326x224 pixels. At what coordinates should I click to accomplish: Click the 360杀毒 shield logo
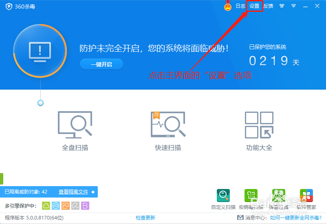point(9,7)
